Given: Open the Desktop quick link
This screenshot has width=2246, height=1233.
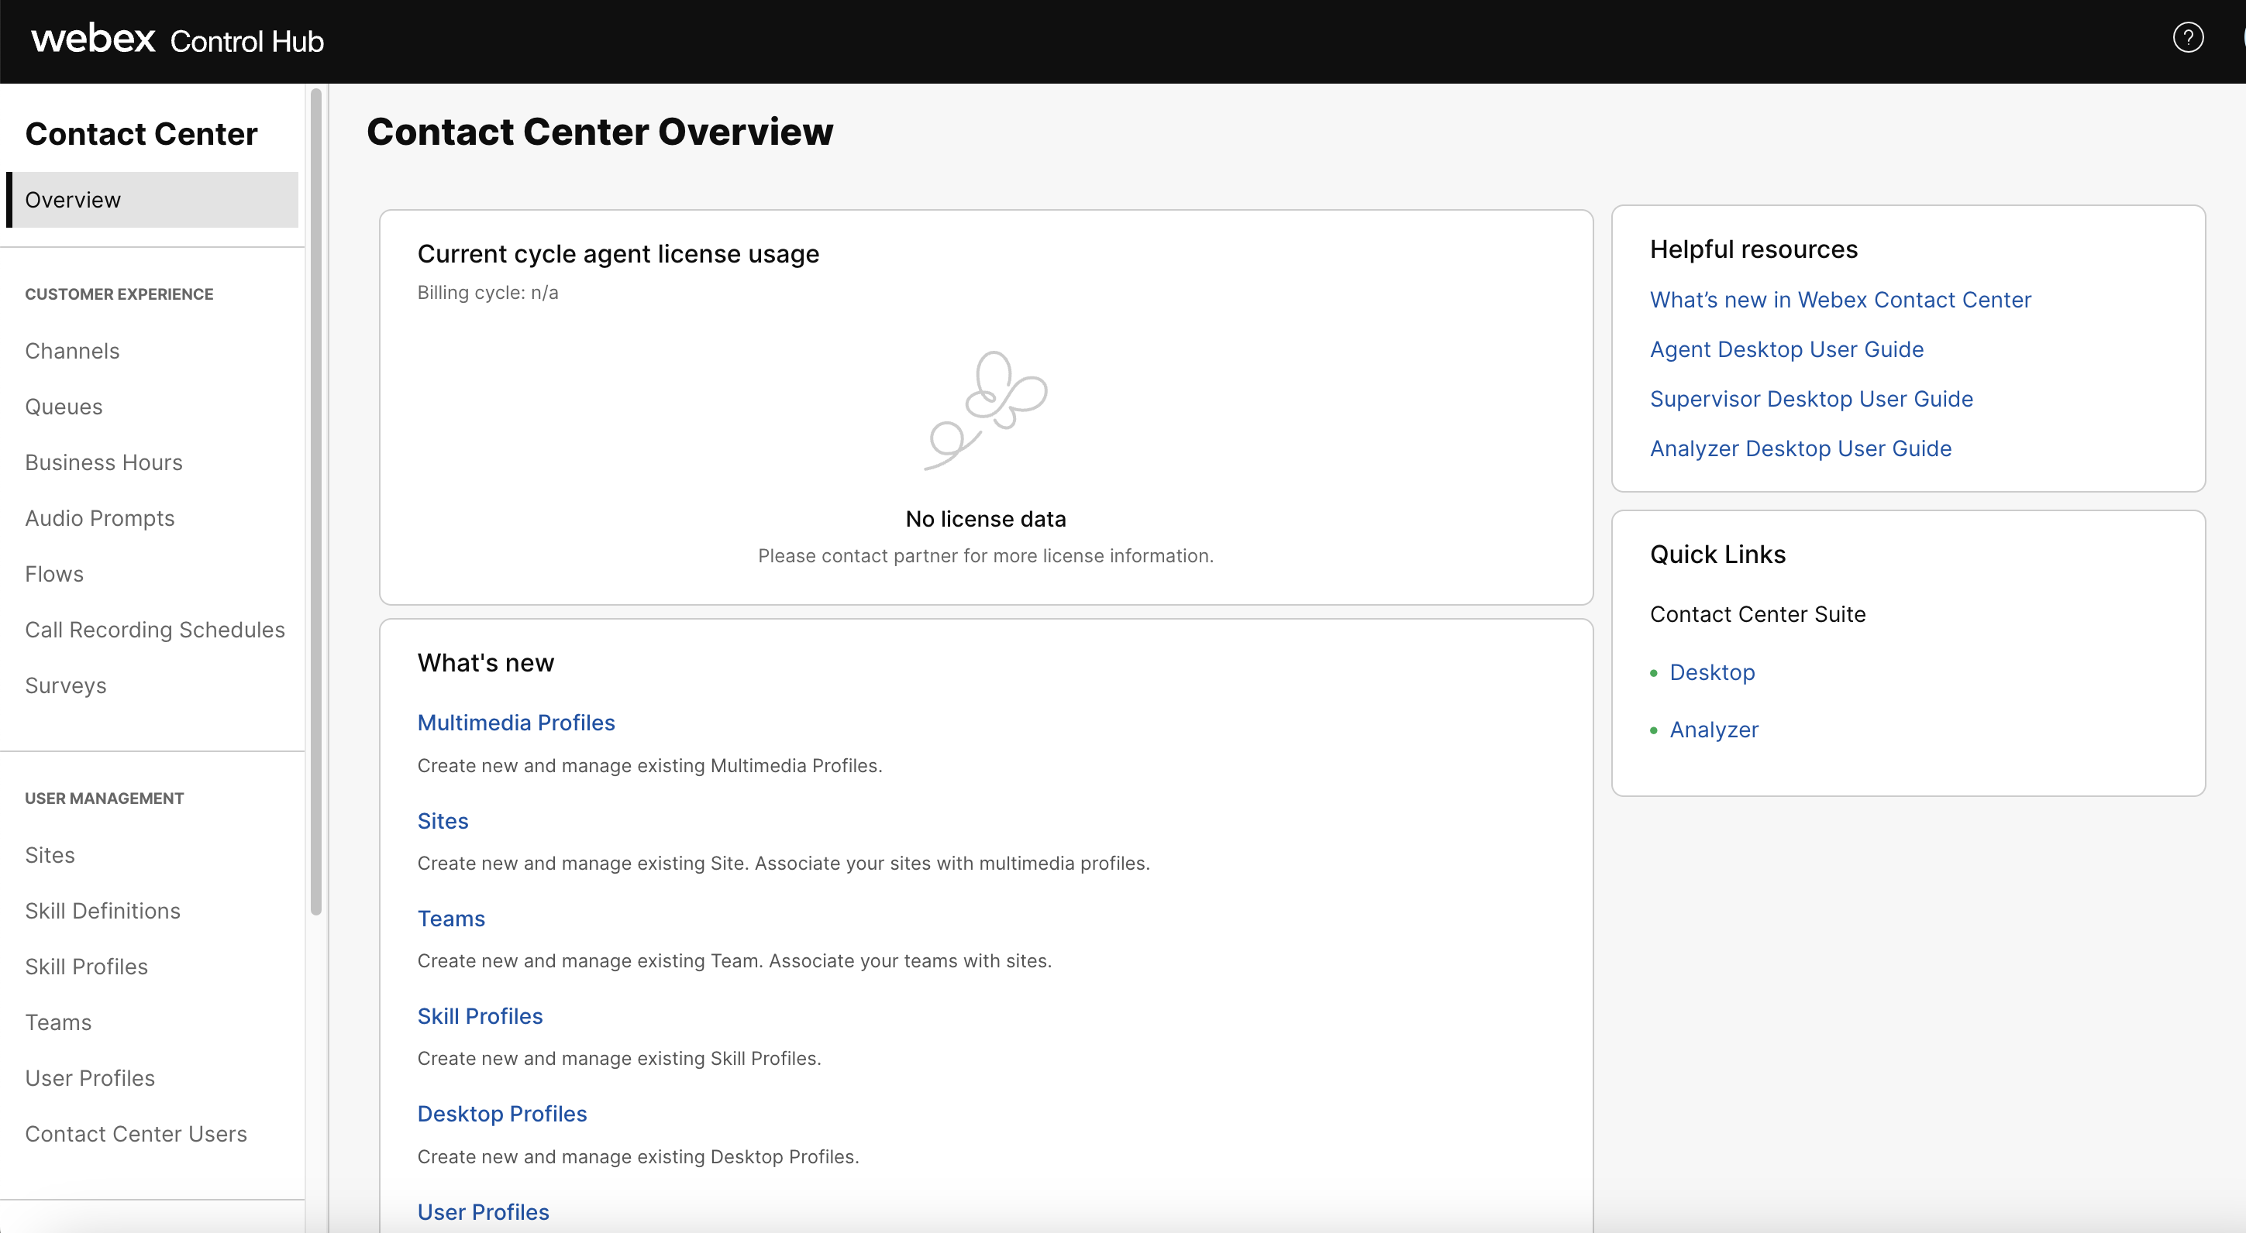Looking at the screenshot, I should click(x=1711, y=673).
